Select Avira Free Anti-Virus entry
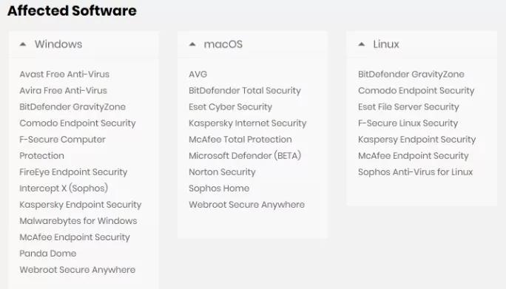Viewport: 506px width, 289px height. (x=64, y=91)
